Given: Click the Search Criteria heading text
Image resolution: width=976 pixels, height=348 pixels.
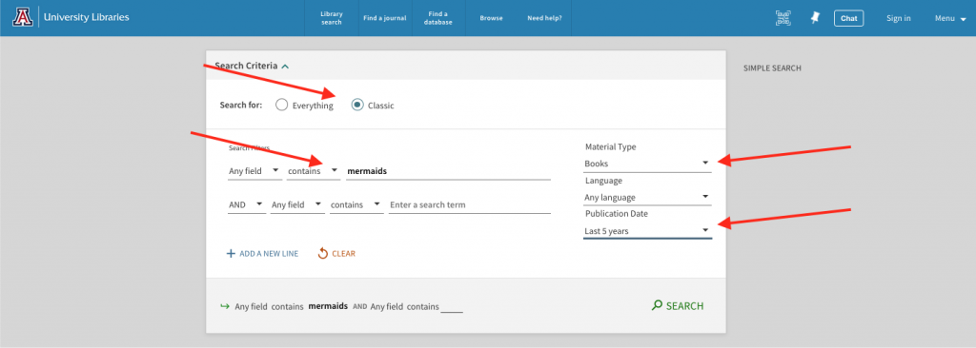Looking at the screenshot, I should (x=246, y=66).
